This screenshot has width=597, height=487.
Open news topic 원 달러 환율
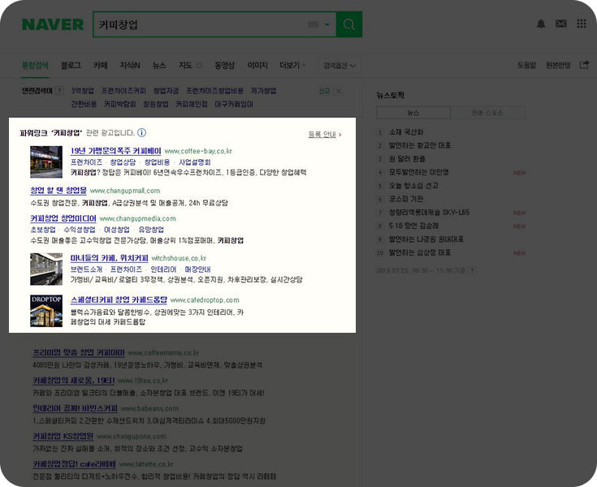407,158
